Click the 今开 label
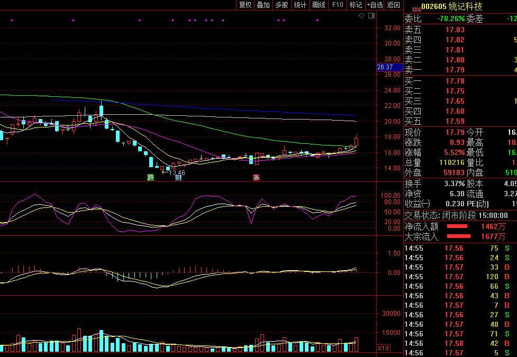 pos(475,133)
